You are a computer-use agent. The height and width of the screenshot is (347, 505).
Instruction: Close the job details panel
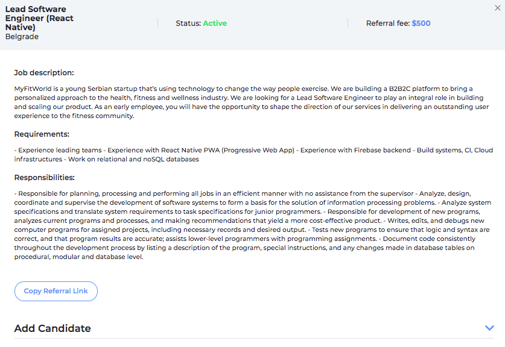pos(498,8)
